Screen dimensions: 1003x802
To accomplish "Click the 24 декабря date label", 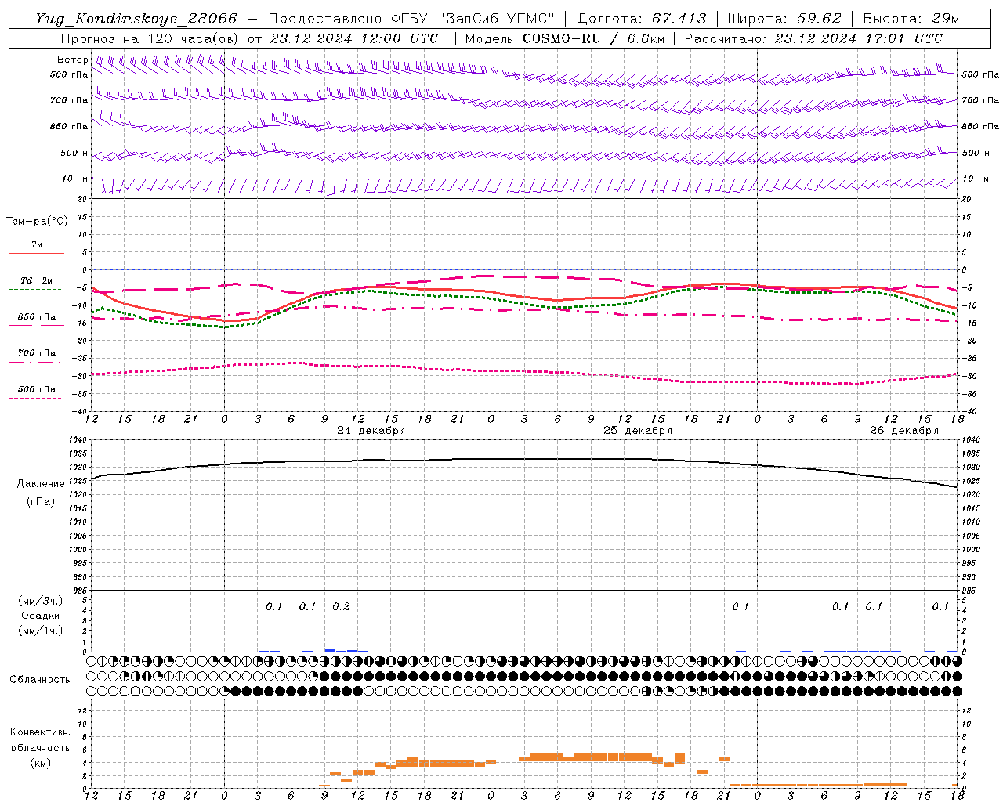I will pyautogui.click(x=371, y=431).
